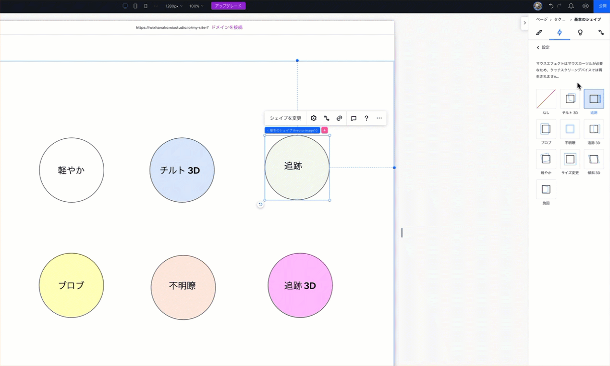Image resolution: width=610 pixels, height=366 pixels.
Task: Open comments icon in floating toolbar
Action: (354, 118)
